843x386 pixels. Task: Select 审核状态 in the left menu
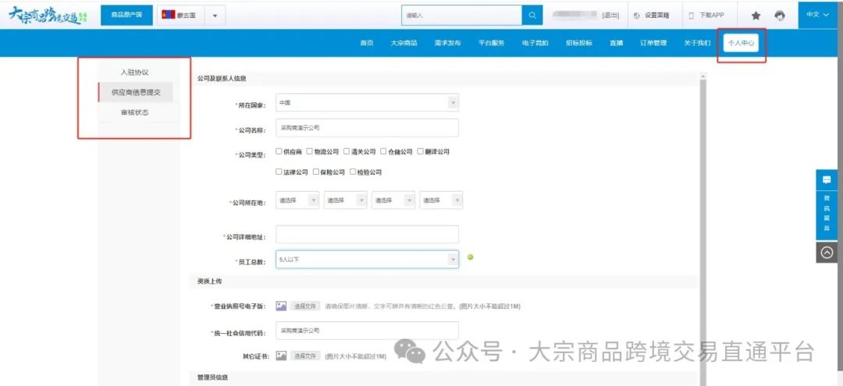click(x=134, y=113)
